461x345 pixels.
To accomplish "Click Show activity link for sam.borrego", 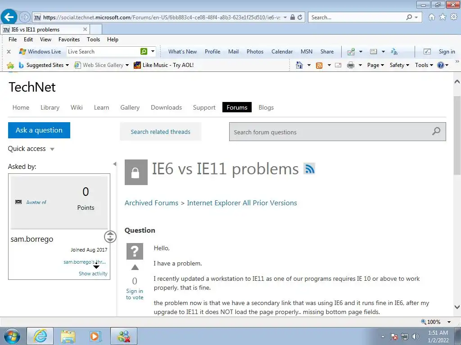I will [93, 274].
